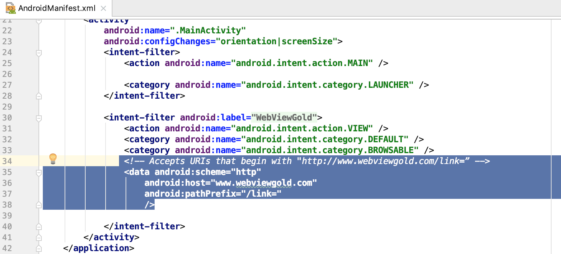Click the <action tag name on line 25
Screen dimensions: 561x254
pos(142,63)
